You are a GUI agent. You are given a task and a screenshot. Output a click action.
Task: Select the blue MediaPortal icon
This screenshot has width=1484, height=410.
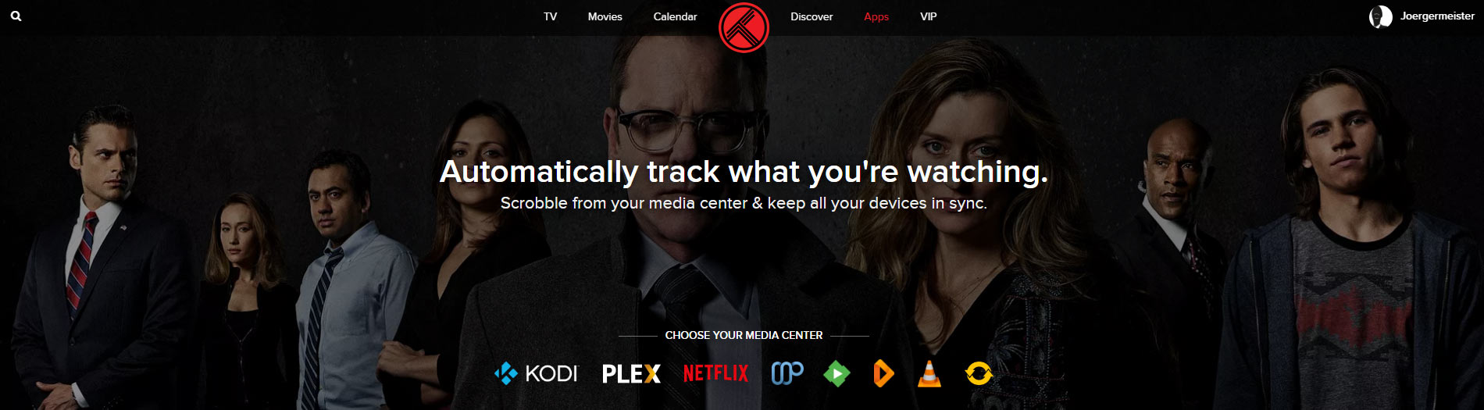tap(787, 373)
